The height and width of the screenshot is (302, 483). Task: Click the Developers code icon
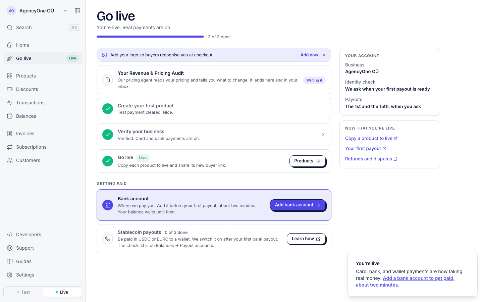click(10, 235)
